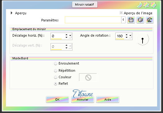Select the Reflet edge mode

(55, 84)
